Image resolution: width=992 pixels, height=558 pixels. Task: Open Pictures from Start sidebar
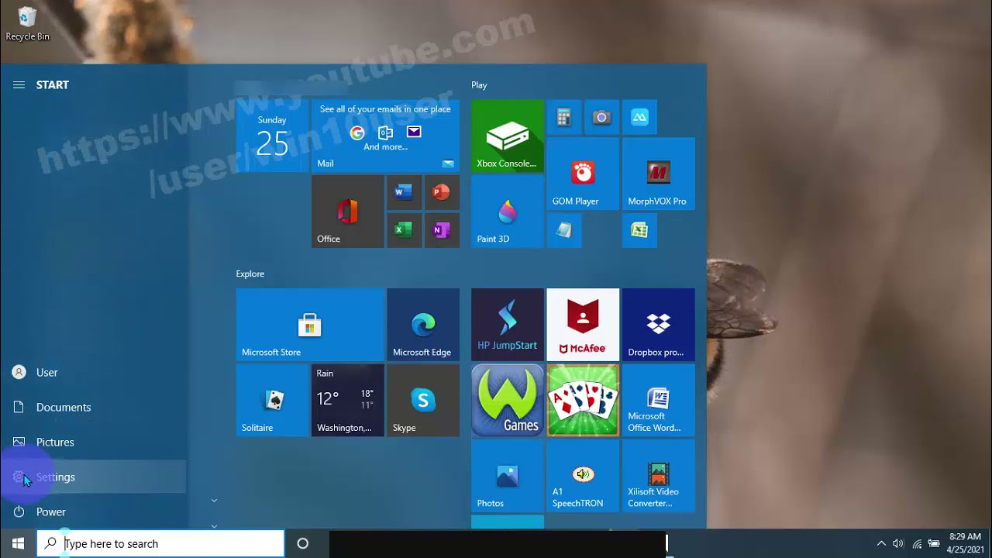click(x=93, y=442)
